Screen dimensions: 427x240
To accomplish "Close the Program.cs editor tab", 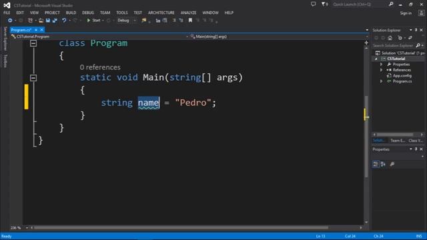I will (x=41, y=30).
